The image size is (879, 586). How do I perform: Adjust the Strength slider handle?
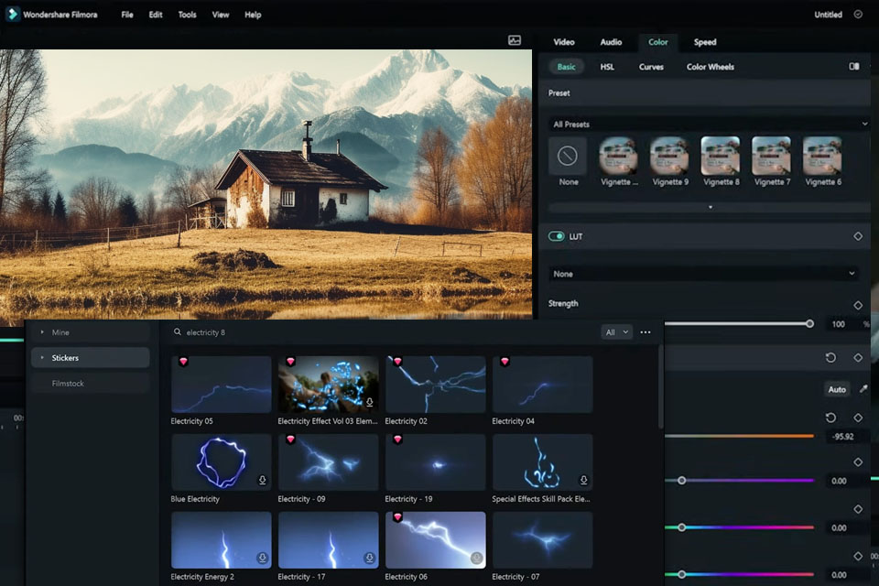pos(809,323)
